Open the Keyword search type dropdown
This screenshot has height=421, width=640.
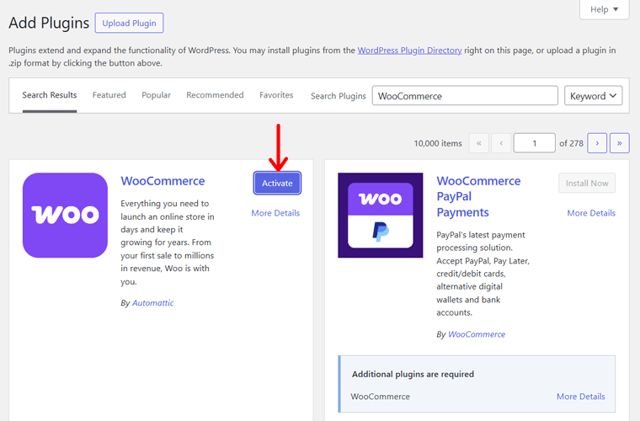click(x=593, y=96)
